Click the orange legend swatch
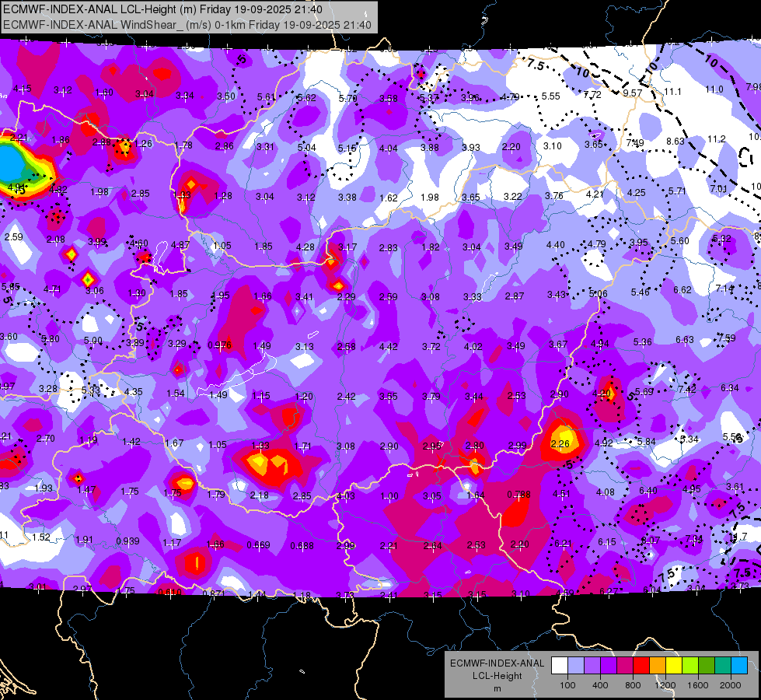Viewport: 761px width, 700px height. [x=658, y=665]
